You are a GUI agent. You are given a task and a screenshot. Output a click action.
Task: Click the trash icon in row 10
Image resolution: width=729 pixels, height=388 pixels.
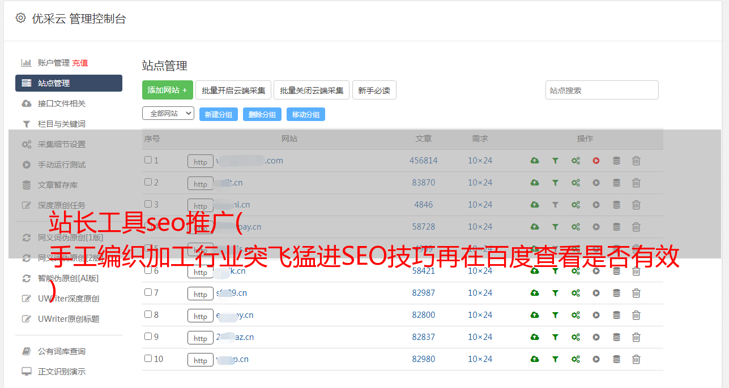click(x=636, y=359)
